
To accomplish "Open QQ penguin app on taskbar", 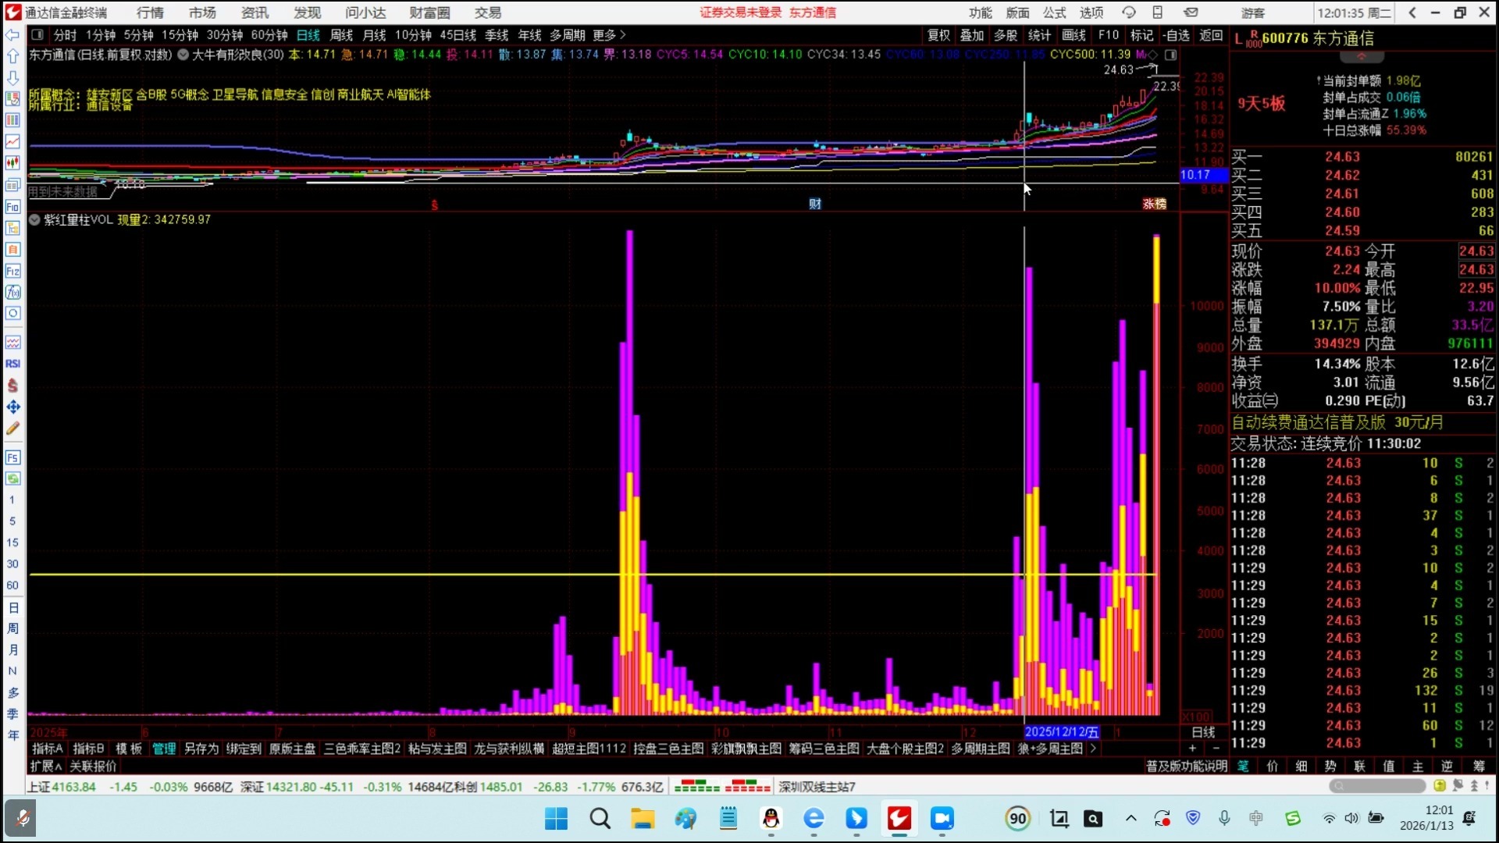I will click(x=771, y=818).
